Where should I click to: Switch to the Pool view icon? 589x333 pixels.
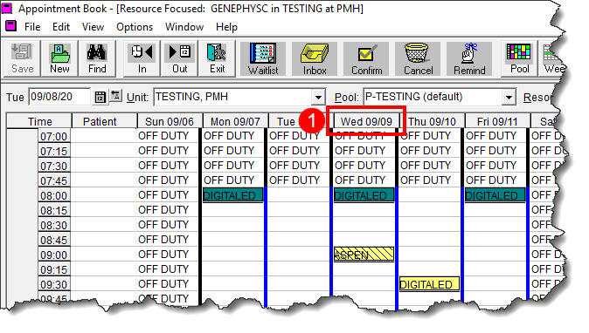pos(519,58)
